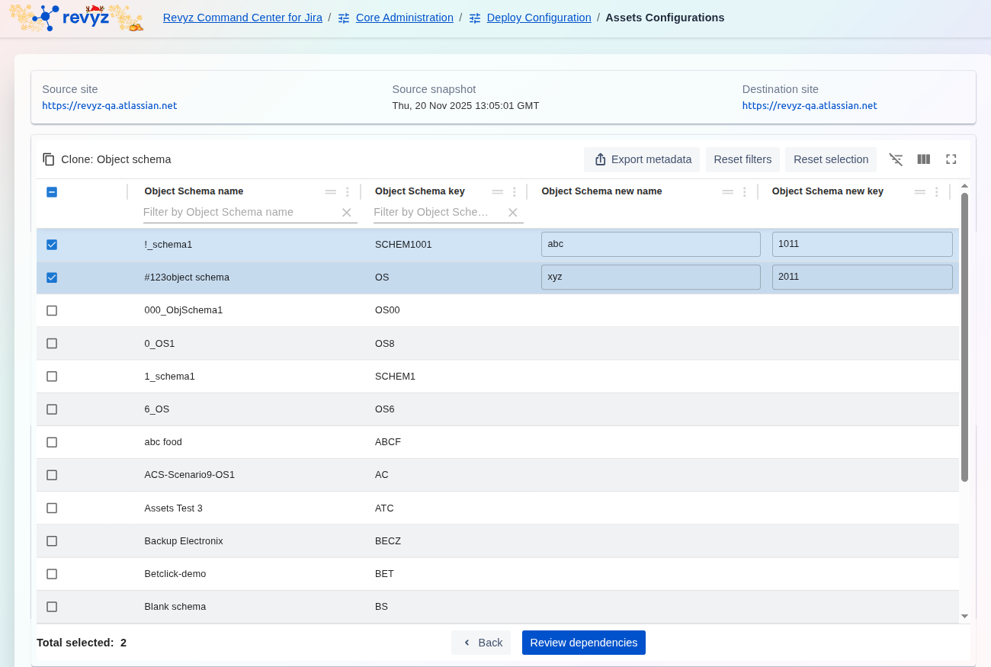Open Object Schema new name column actions menu
Image resolution: width=991 pixels, height=667 pixels.
click(x=745, y=192)
